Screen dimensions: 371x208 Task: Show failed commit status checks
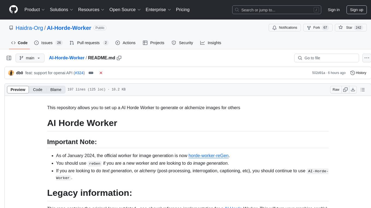pyautogui.click(x=101, y=73)
